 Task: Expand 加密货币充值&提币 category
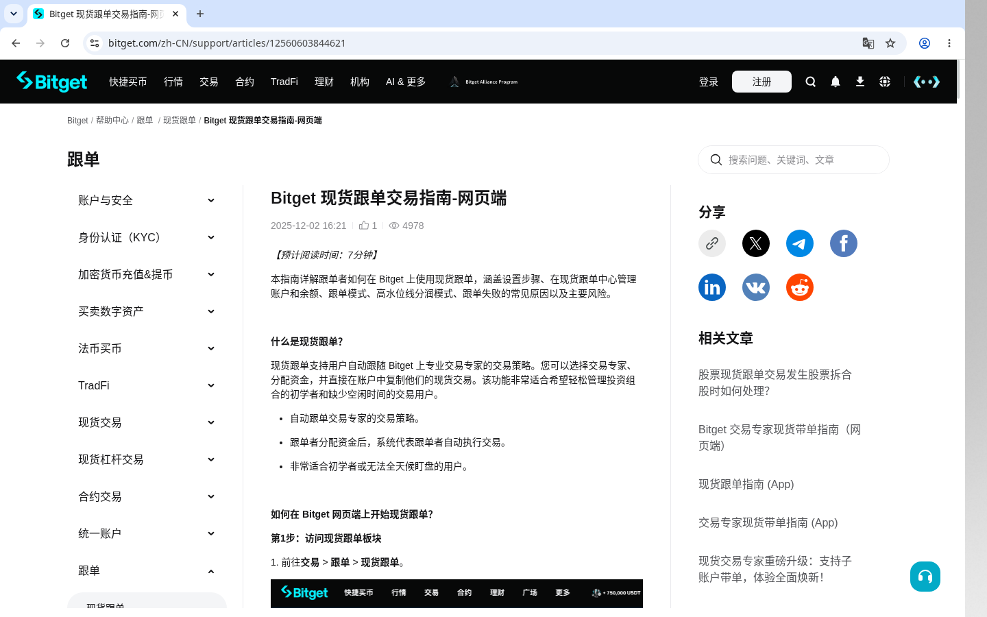147,274
